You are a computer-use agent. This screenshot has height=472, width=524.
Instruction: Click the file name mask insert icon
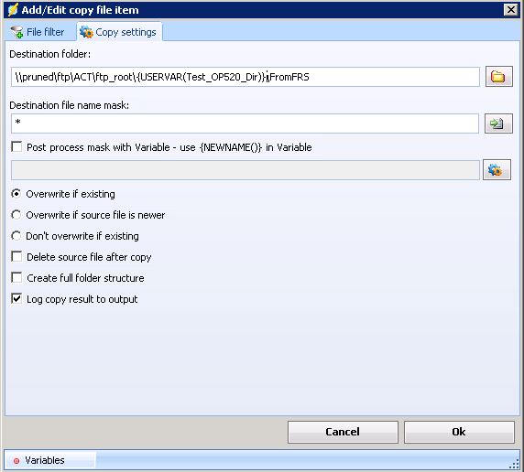tap(498, 123)
